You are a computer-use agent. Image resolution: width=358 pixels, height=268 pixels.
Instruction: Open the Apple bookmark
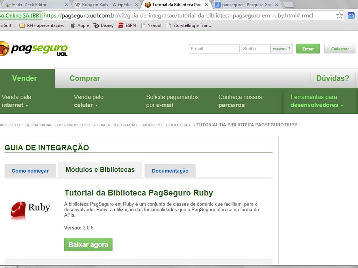point(79,25)
